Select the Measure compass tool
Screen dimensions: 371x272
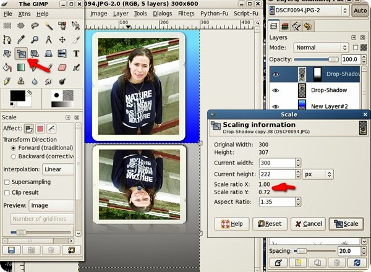tap(49, 40)
